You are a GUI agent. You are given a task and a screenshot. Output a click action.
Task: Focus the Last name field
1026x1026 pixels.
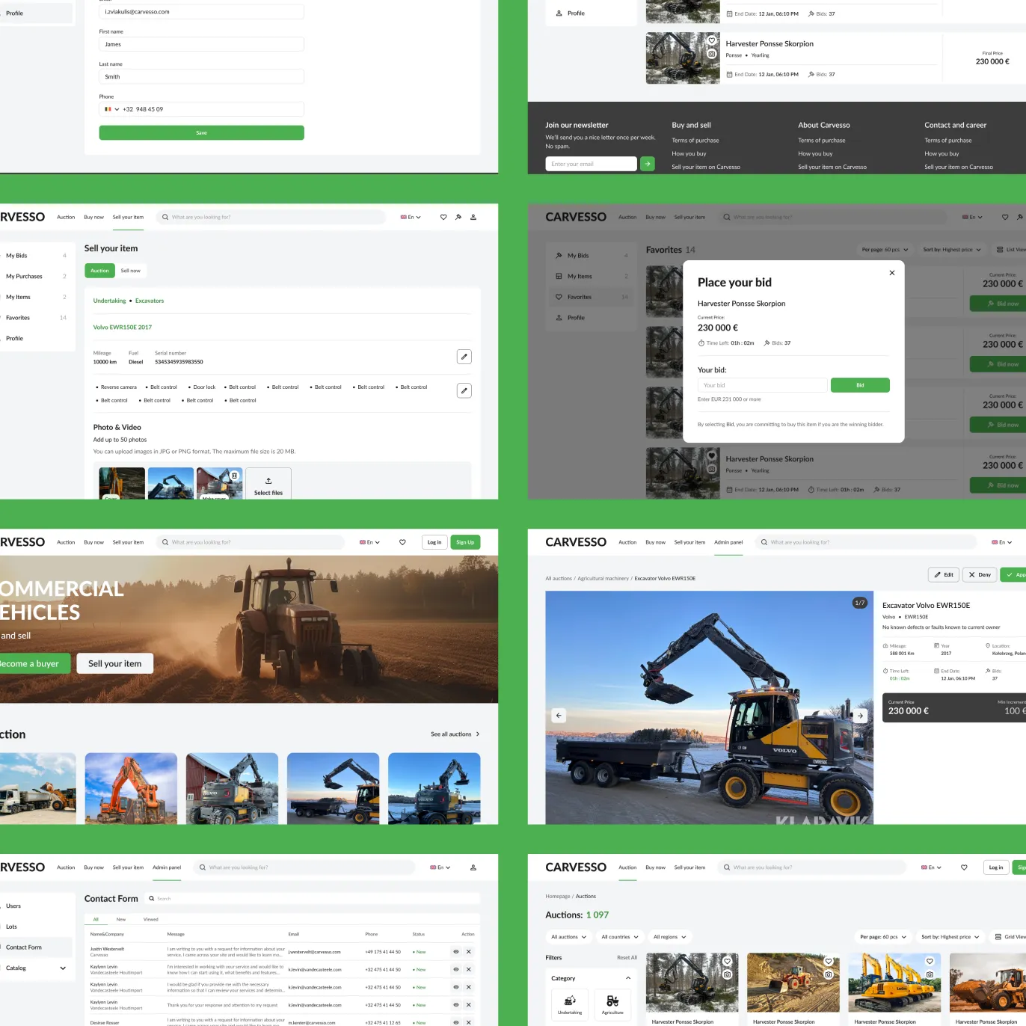[x=201, y=76]
